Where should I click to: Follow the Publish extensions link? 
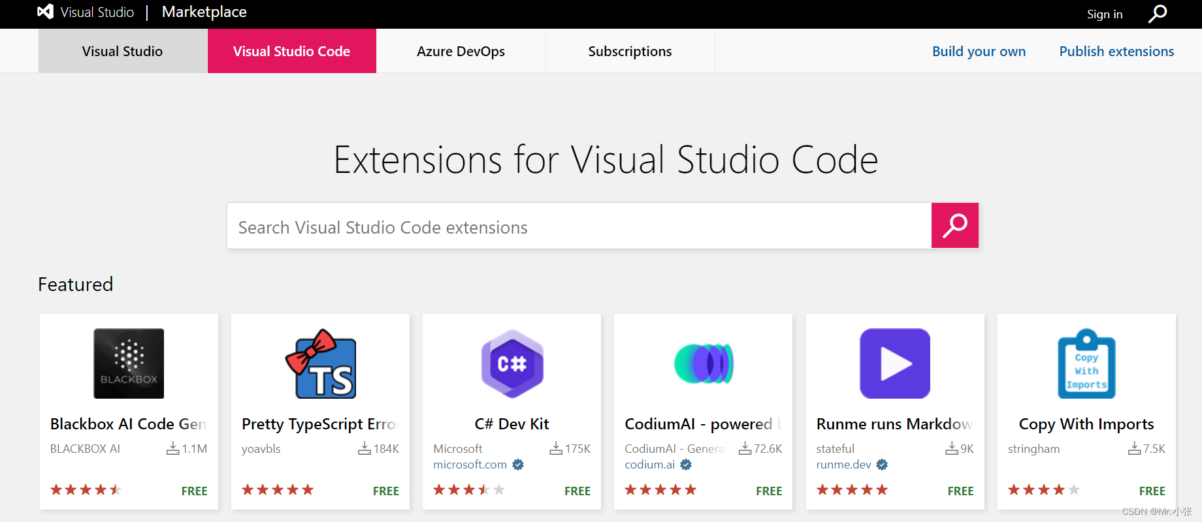coord(1116,51)
